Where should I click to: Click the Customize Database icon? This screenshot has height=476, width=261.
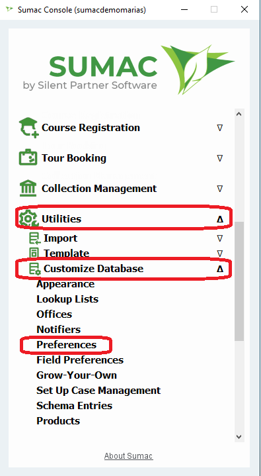coord(35,269)
